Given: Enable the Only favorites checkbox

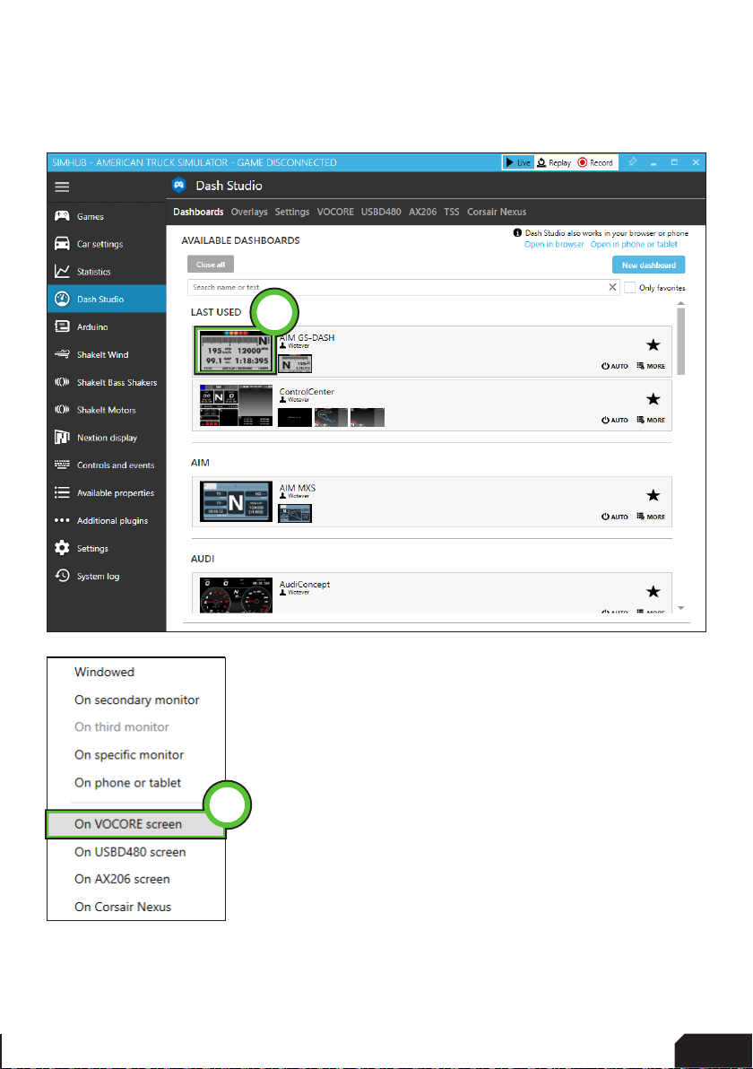Looking at the screenshot, I should point(629,288).
